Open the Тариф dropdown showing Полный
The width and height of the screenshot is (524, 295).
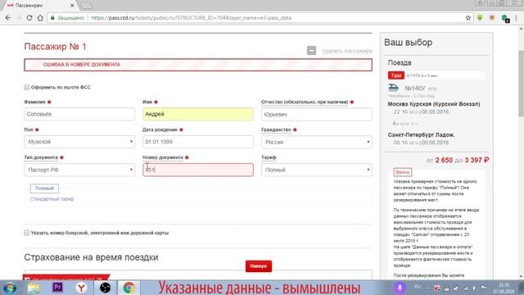pos(317,170)
